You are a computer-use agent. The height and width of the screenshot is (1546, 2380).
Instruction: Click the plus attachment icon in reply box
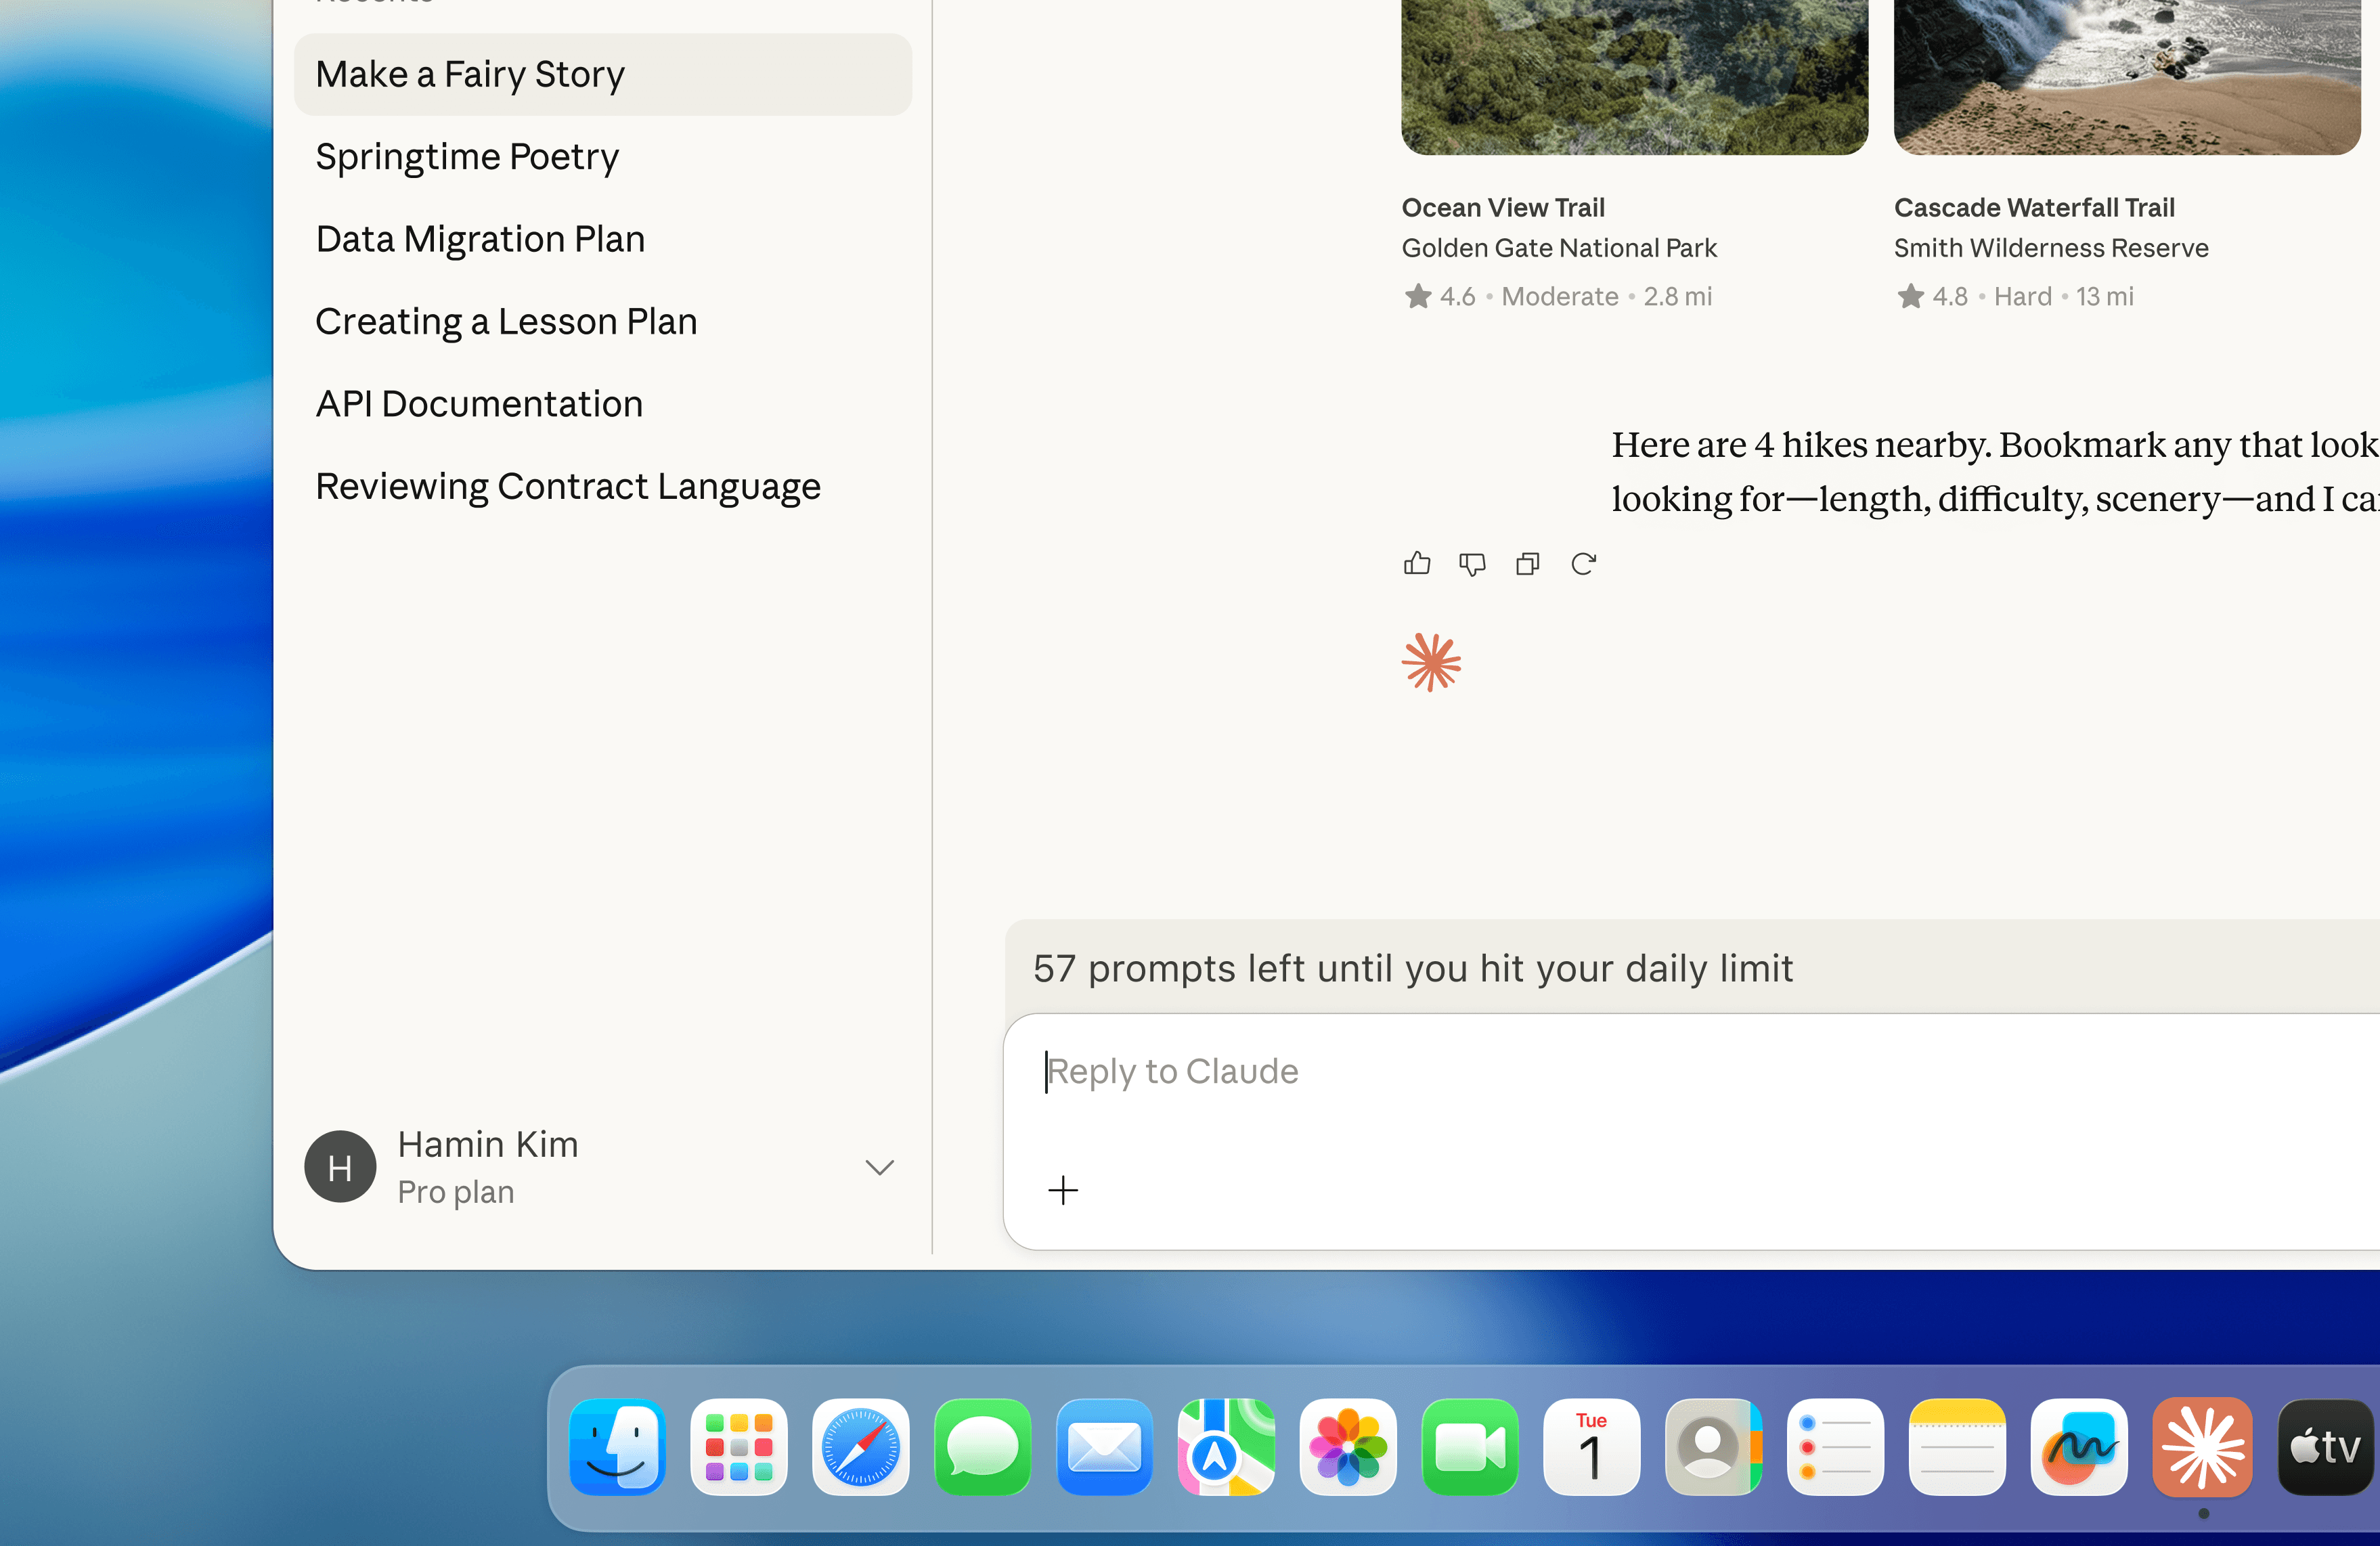click(1062, 1190)
